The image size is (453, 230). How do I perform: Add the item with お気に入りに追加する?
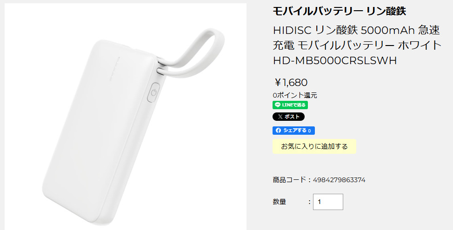(x=314, y=146)
